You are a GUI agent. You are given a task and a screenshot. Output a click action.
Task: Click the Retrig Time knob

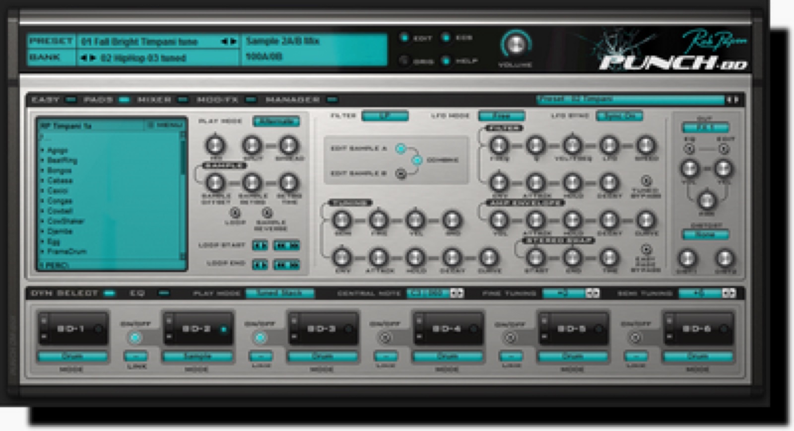click(288, 182)
